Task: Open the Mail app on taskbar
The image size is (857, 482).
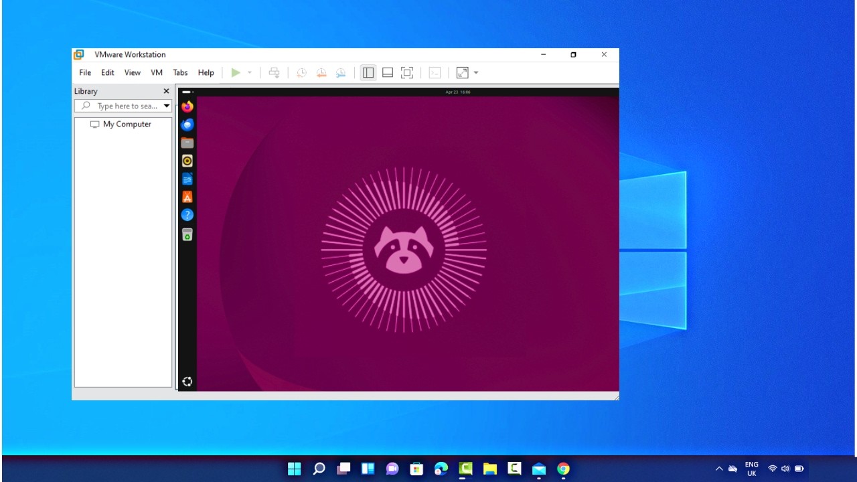Action: click(539, 469)
